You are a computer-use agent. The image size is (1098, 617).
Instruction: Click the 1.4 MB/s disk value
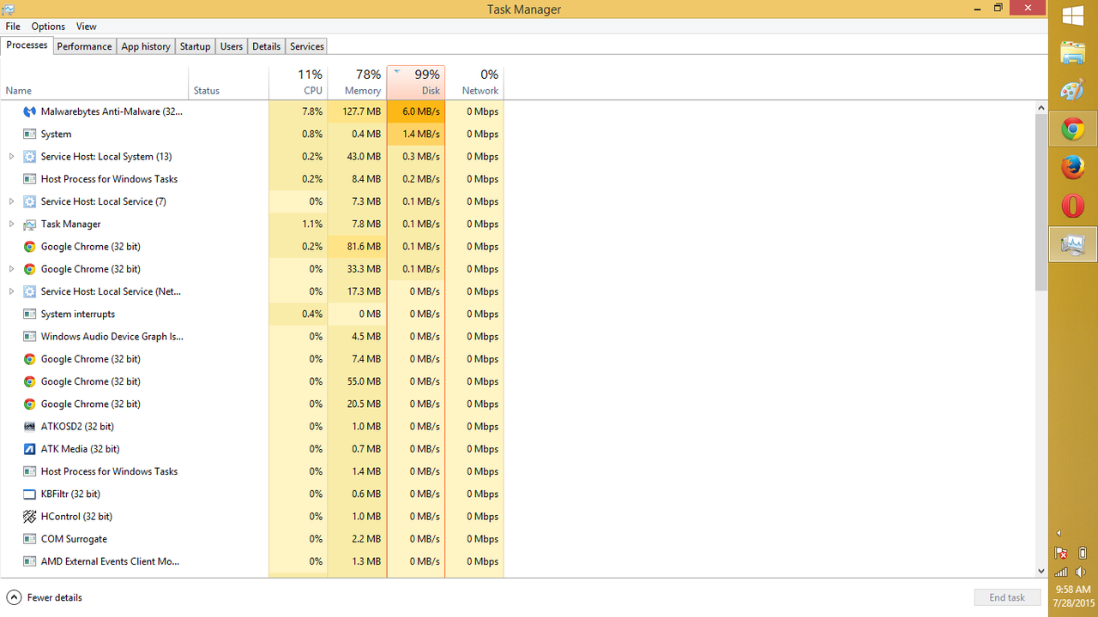(421, 134)
